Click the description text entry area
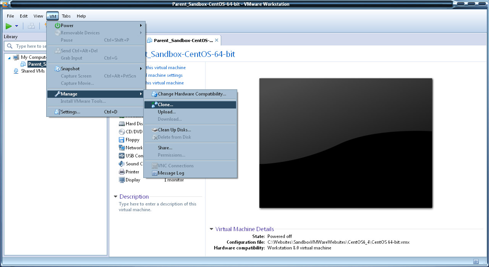The image size is (489, 267). 157,207
